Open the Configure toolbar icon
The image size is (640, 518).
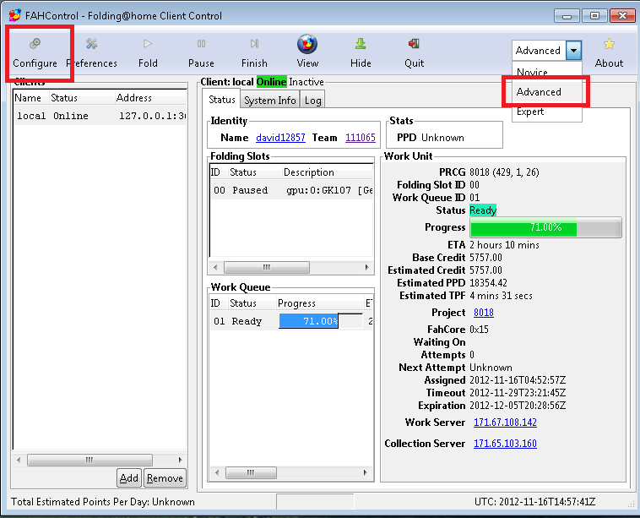35,52
